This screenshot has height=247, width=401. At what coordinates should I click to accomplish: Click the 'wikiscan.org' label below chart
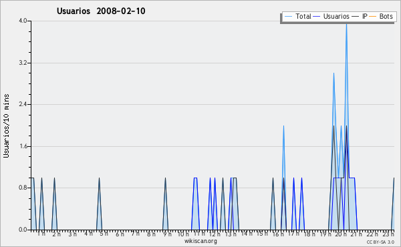coord(200,241)
